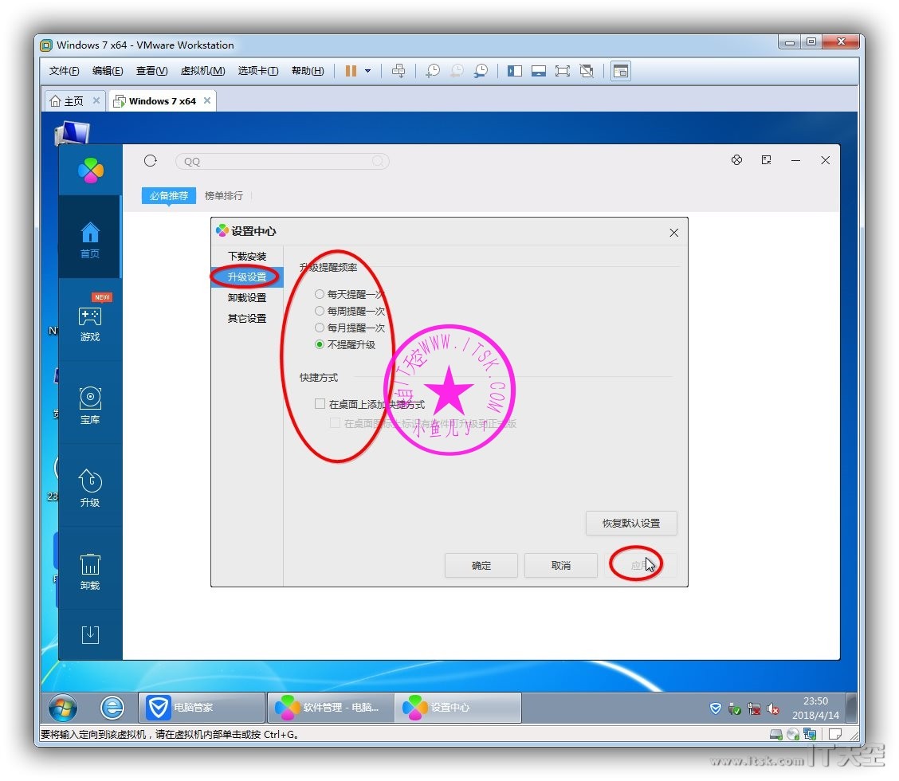Click the 恢复默认设置 button
The image size is (899, 781).
(x=631, y=524)
